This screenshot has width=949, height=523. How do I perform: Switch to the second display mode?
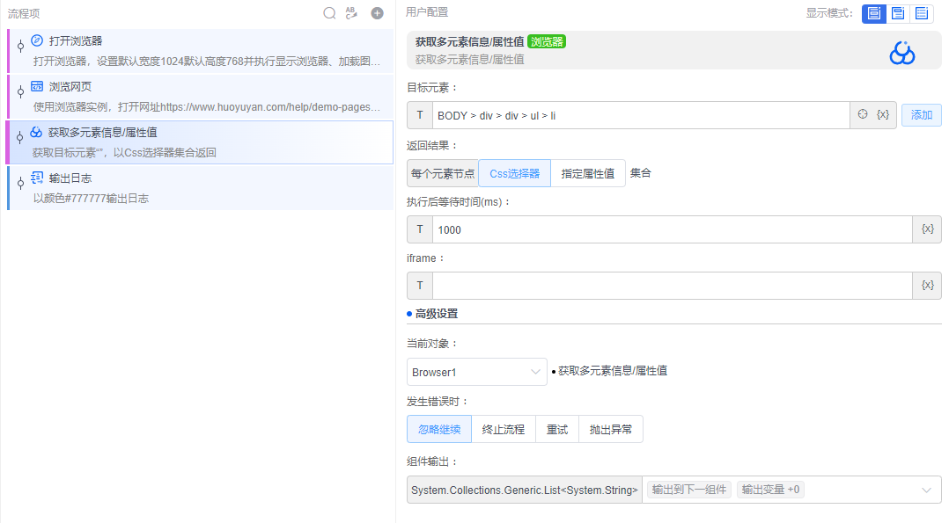pos(896,12)
